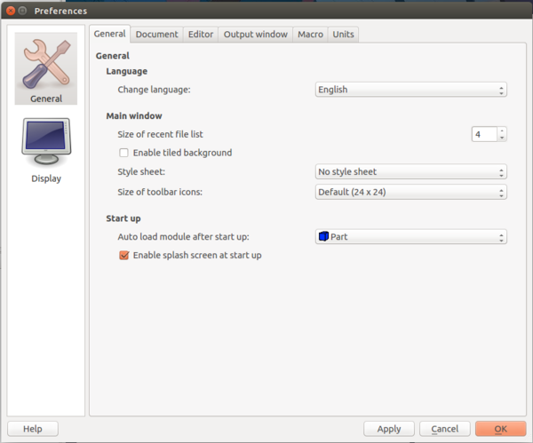This screenshot has height=443, width=533.
Task: Click Cancel to discard changes
Action: [x=444, y=429]
